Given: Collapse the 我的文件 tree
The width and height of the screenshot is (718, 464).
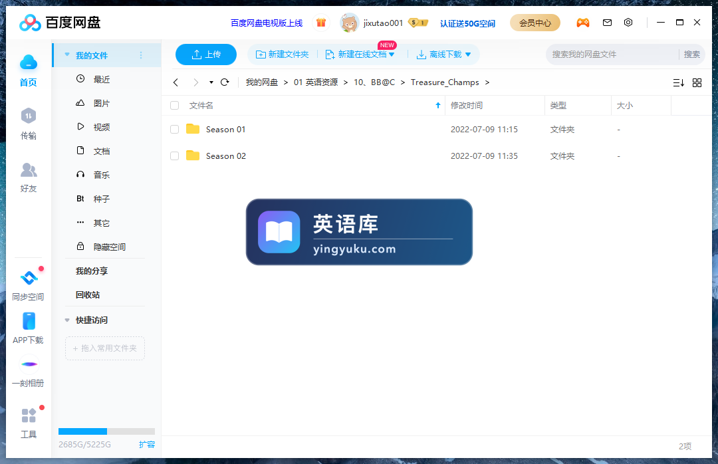Looking at the screenshot, I should (x=67, y=55).
